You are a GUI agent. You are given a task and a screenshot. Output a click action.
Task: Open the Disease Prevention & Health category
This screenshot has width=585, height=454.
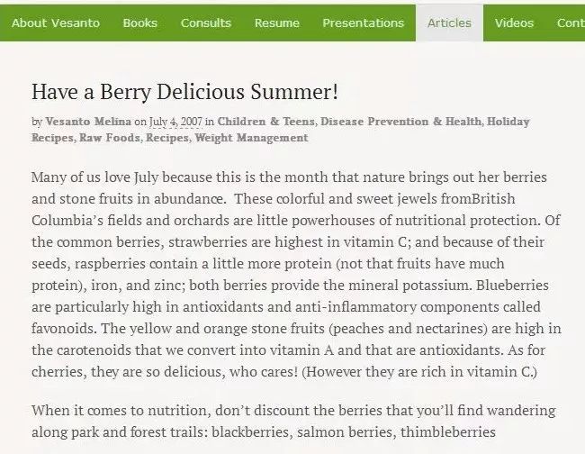pos(400,122)
